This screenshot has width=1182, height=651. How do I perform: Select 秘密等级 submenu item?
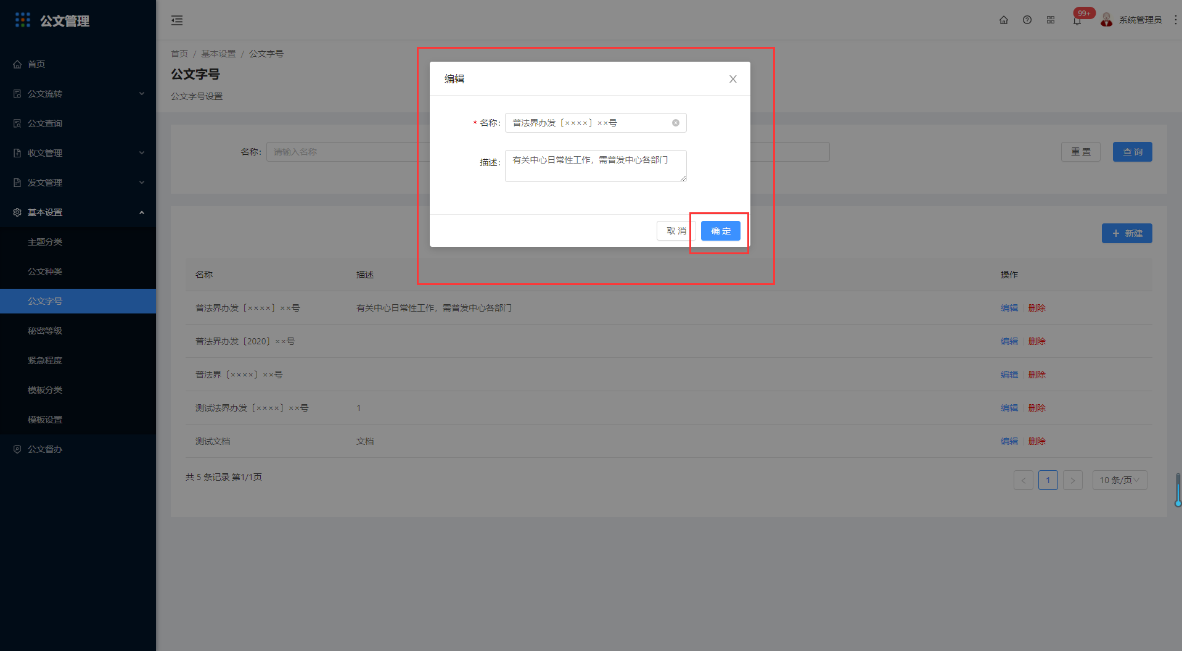[78, 331]
